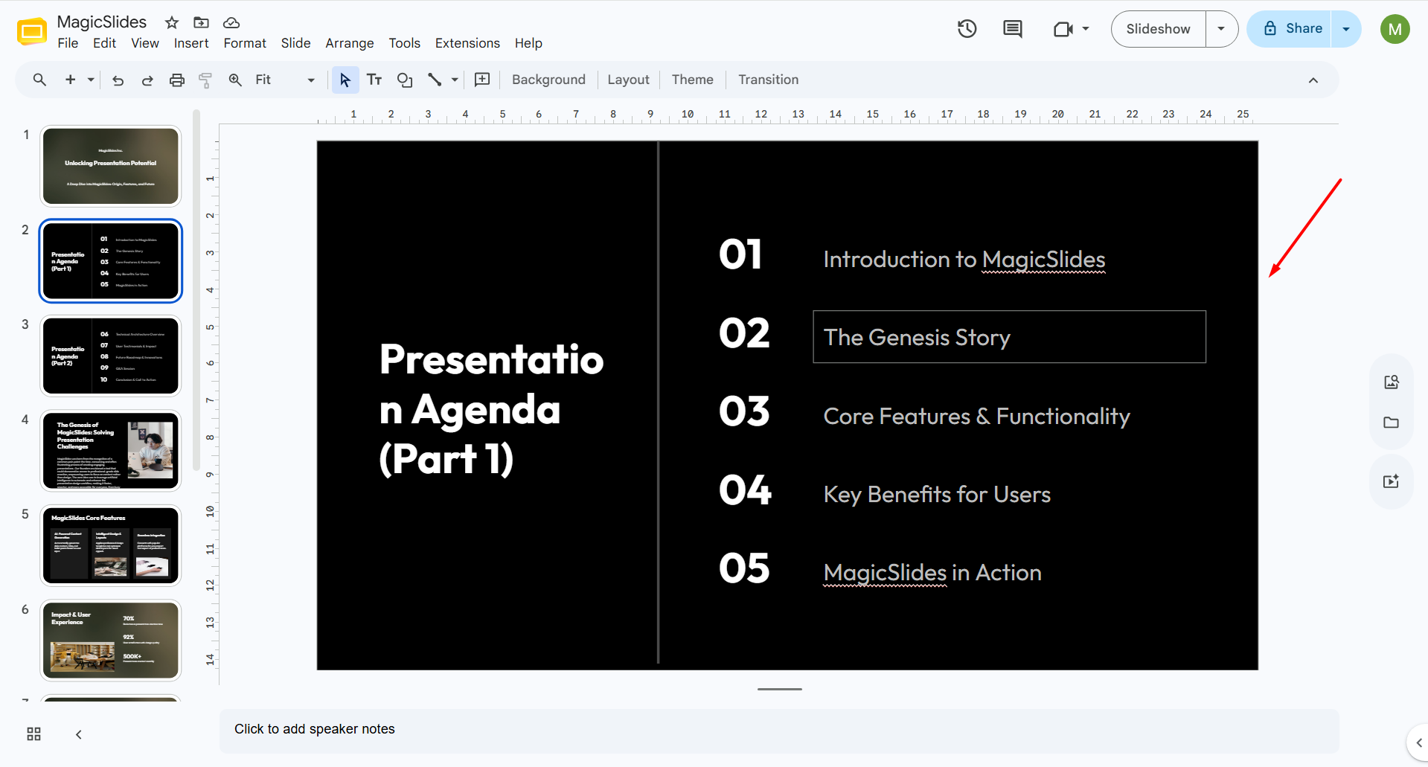This screenshot has height=767, width=1428.
Task: Click the zoom tool icon
Action: (x=235, y=80)
